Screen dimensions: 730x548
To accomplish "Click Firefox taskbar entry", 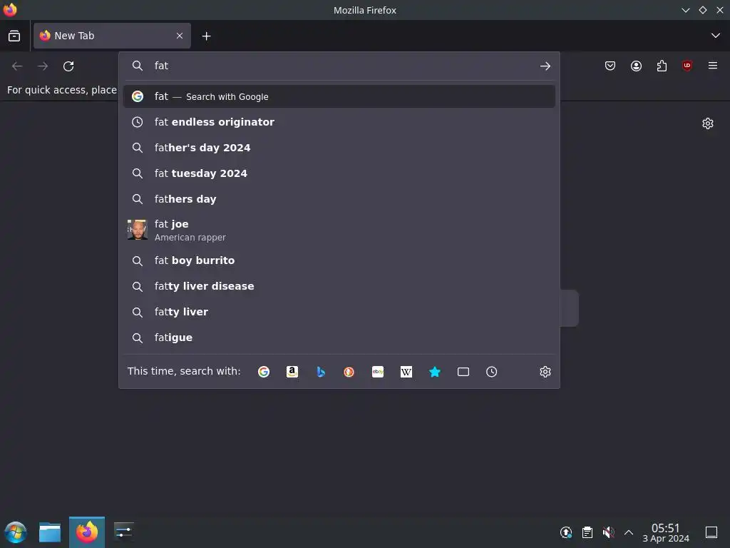I will 87,532.
